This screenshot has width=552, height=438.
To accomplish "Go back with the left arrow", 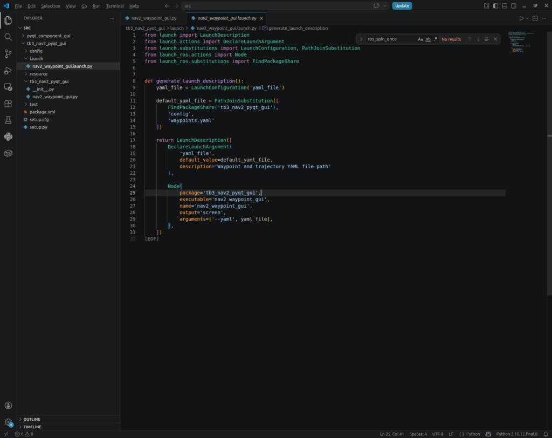I will tap(167, 6).
